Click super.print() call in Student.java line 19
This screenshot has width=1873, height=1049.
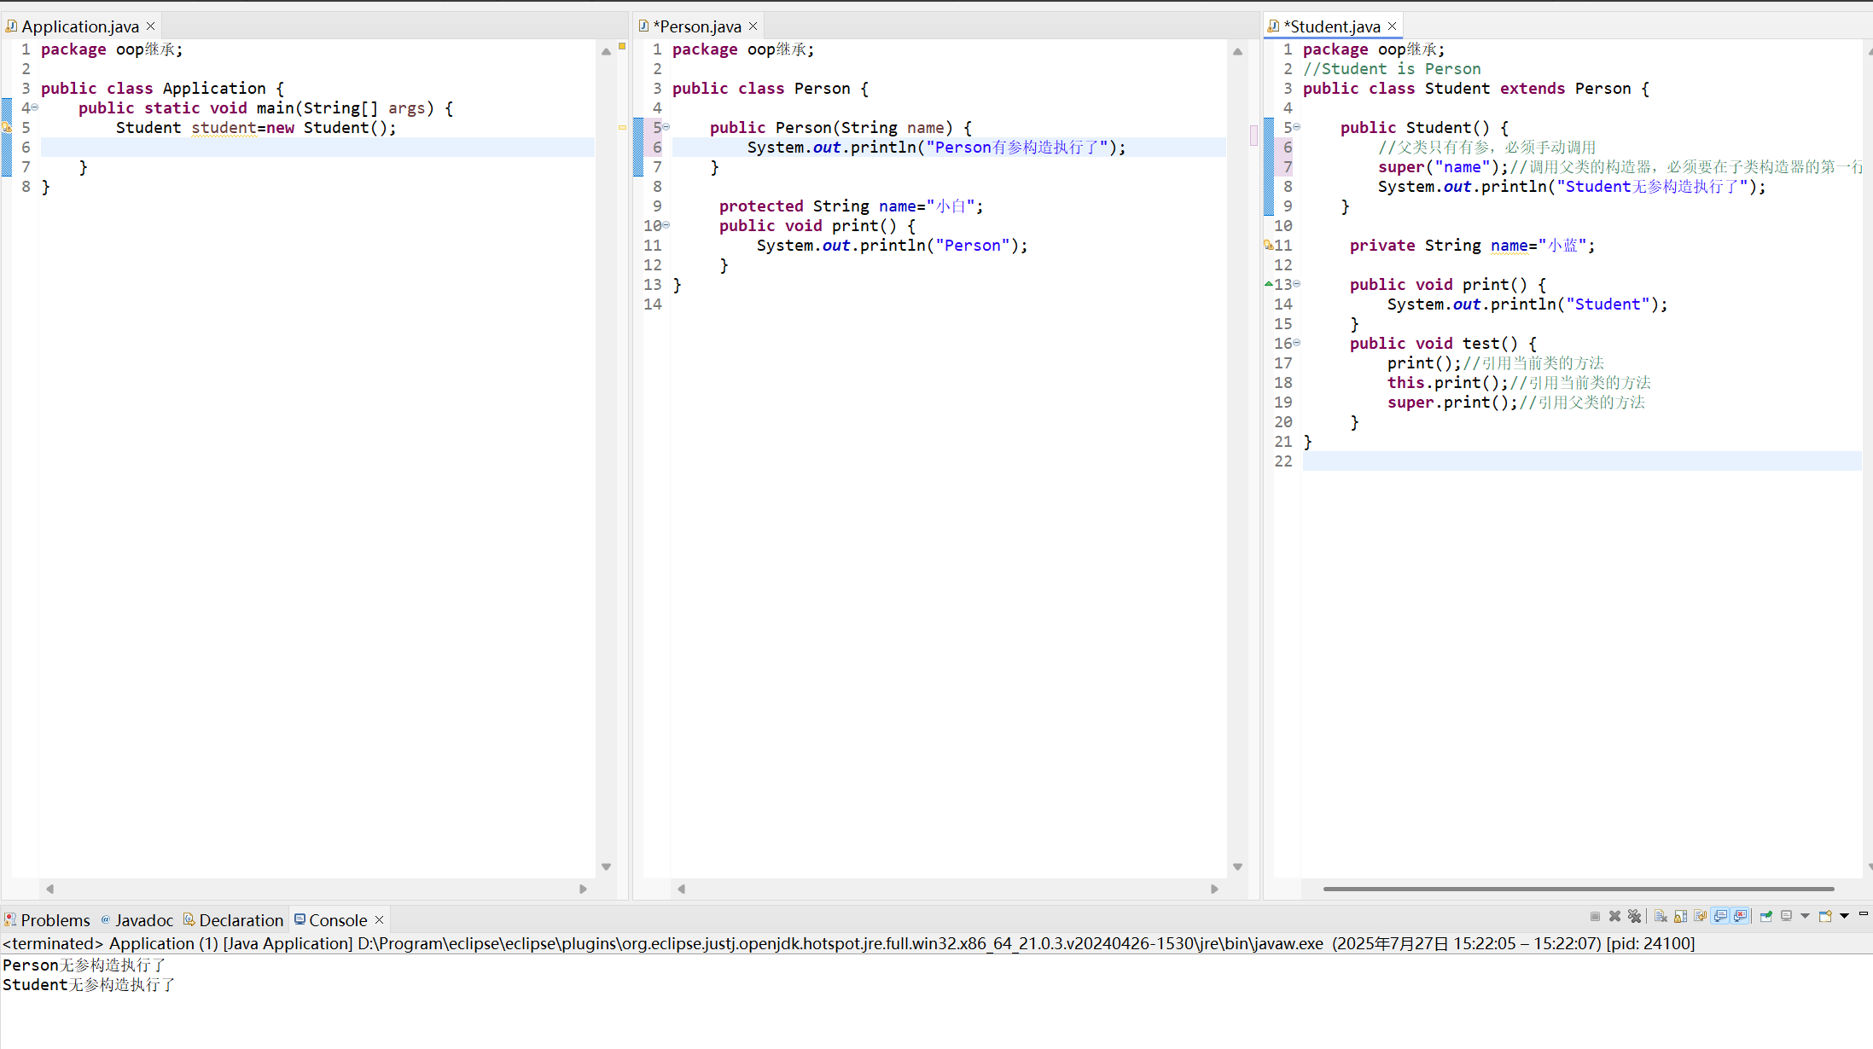[x=1452, y=403]
